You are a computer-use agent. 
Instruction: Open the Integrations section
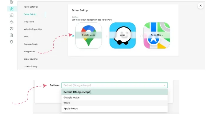(x=29, y=51)
